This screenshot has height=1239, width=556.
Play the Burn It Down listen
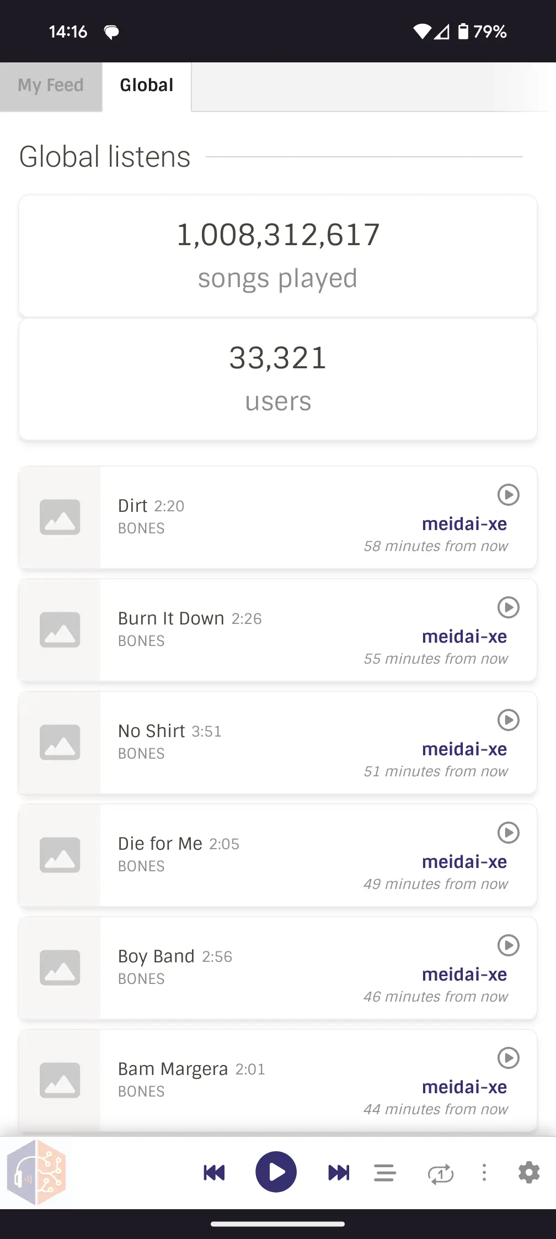pyautogui.click(x=508, y=607)
